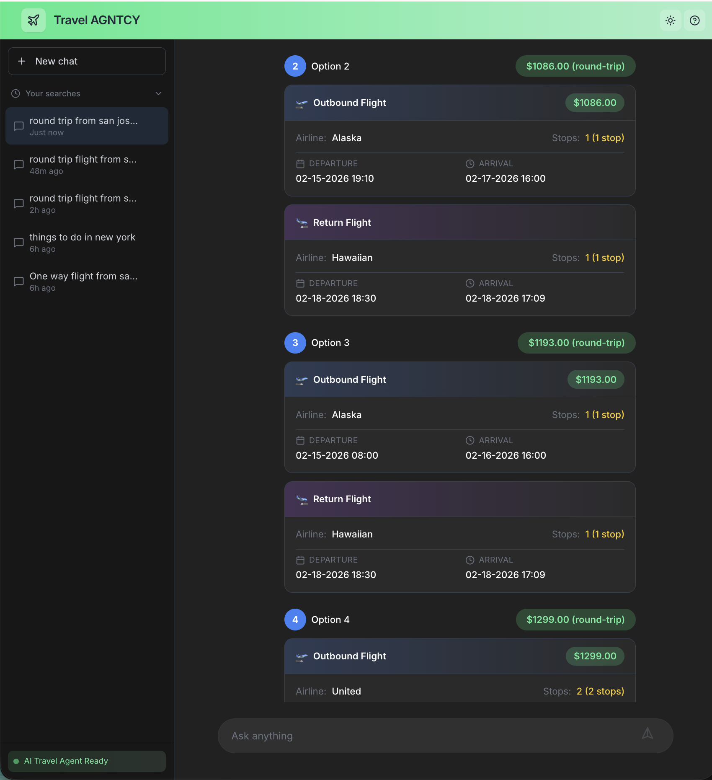The image size is (712, 780).
Task: Open the 2h ago round trip flight search
Action: click(87, 204)
